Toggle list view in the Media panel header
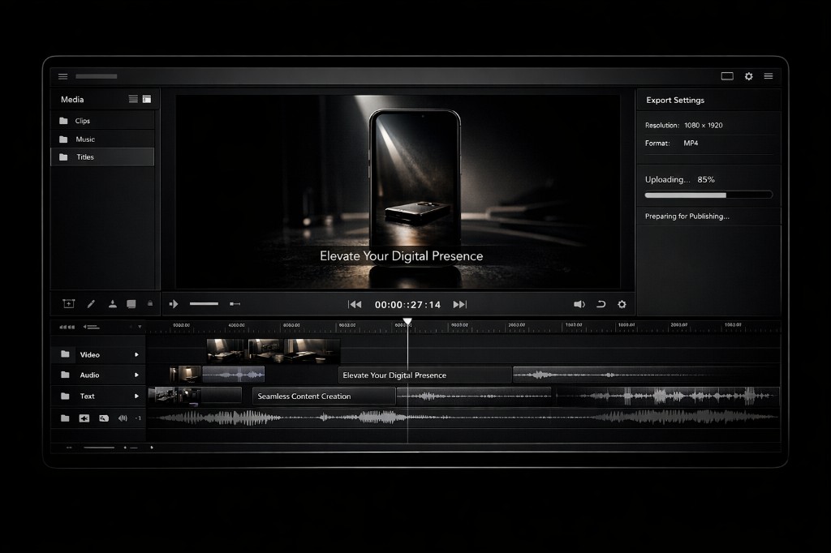 click(135, 99)
